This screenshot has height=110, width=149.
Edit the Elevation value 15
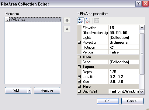(x=124, y=28)
